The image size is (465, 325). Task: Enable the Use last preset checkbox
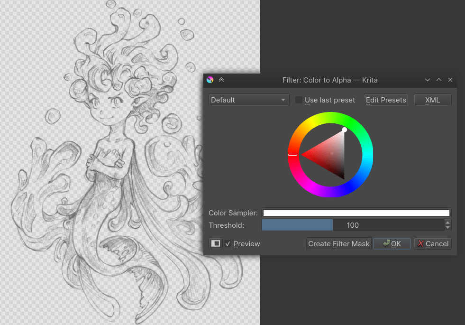coord(299,100)
